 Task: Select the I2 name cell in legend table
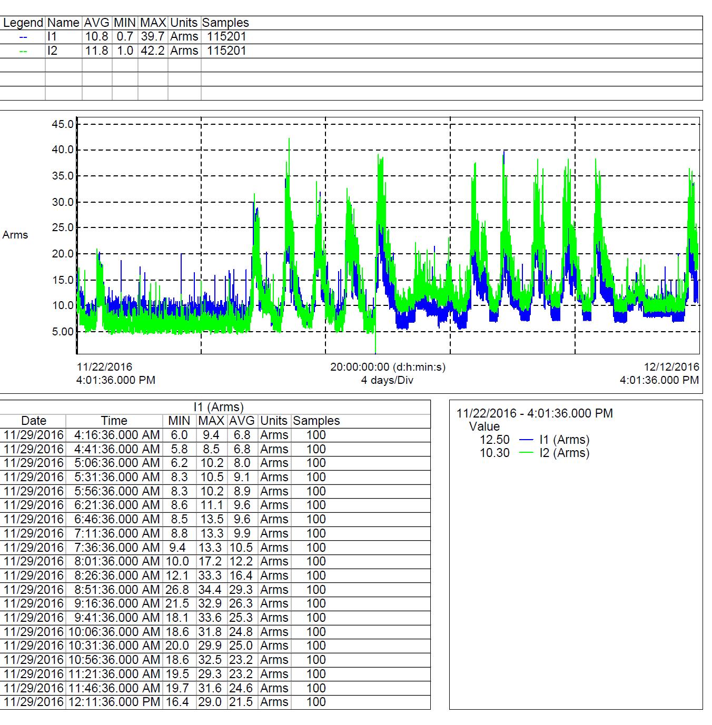point(64,51)
